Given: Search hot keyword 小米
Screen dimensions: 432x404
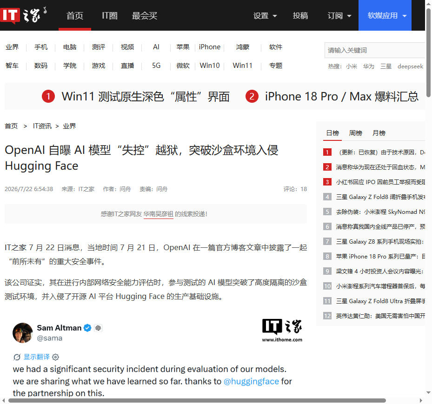Looking at the screenshot, I should [351, 66].
